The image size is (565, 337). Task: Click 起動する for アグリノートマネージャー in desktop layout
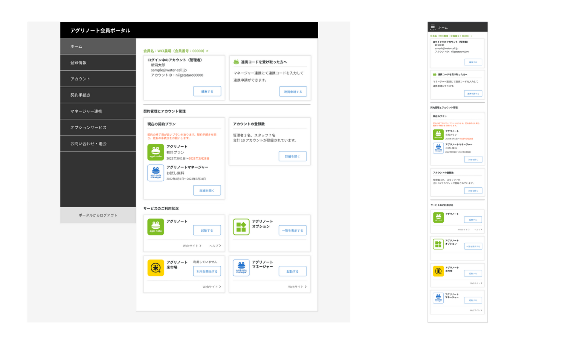(x=293, y=271)
